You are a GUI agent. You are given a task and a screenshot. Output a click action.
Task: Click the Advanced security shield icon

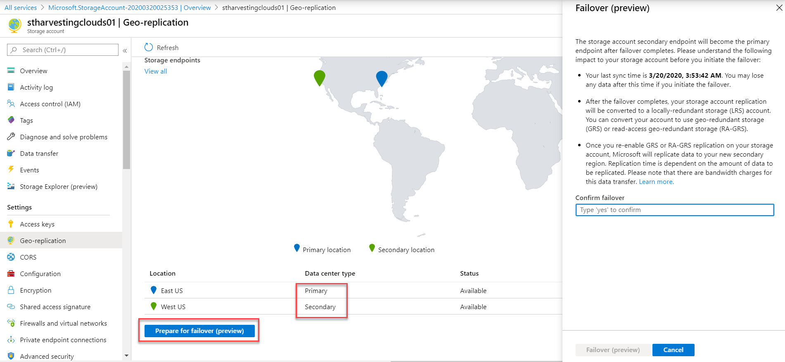[x=11, y=356]
